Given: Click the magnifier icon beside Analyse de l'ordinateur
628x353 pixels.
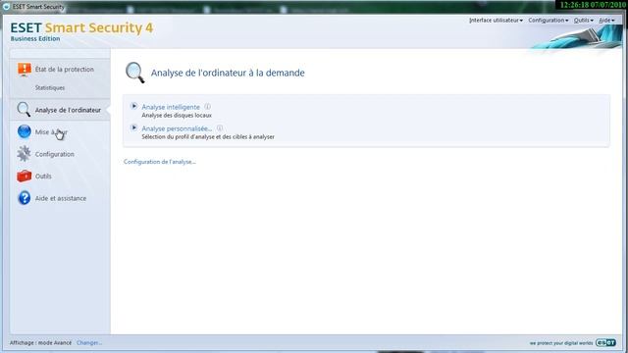Looking at the screenshot, I should [24, 109].
